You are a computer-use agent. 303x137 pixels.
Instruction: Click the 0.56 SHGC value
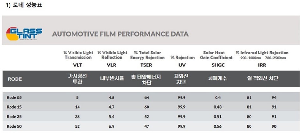click(x=218, y=126)
